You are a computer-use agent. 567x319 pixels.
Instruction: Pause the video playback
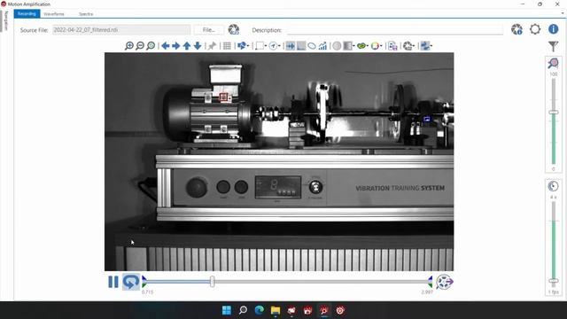click(113, 282)
